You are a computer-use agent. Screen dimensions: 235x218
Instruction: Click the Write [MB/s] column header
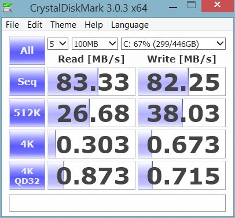[x=182, y=59]
